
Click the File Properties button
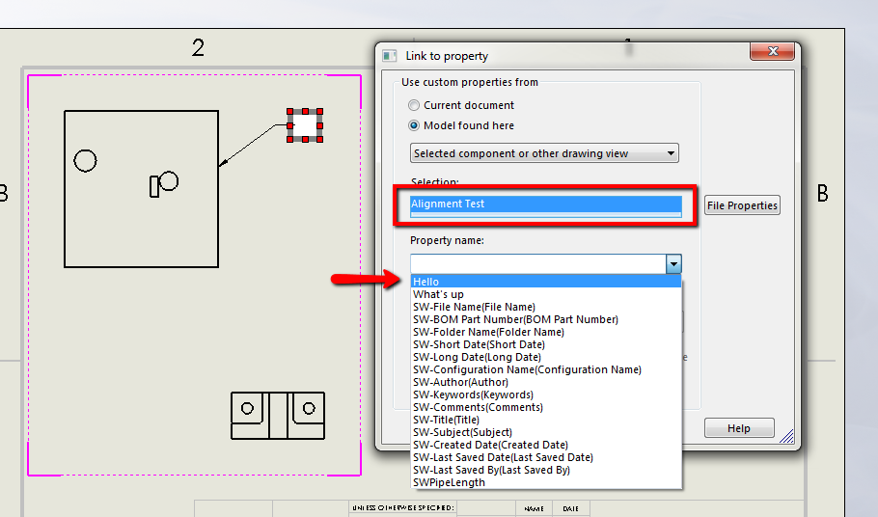[x=742, y=205]
